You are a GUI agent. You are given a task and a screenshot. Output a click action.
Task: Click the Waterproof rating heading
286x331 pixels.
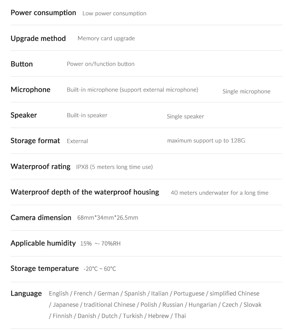40,166
